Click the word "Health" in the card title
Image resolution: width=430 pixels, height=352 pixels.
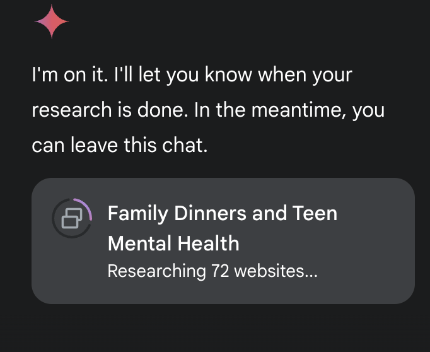coord(209,243)
